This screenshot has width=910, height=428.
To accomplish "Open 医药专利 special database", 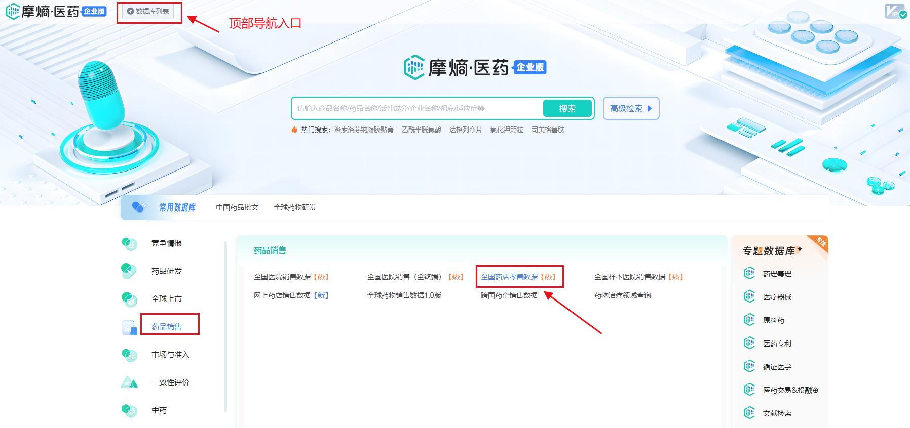I will coord(777,344).
